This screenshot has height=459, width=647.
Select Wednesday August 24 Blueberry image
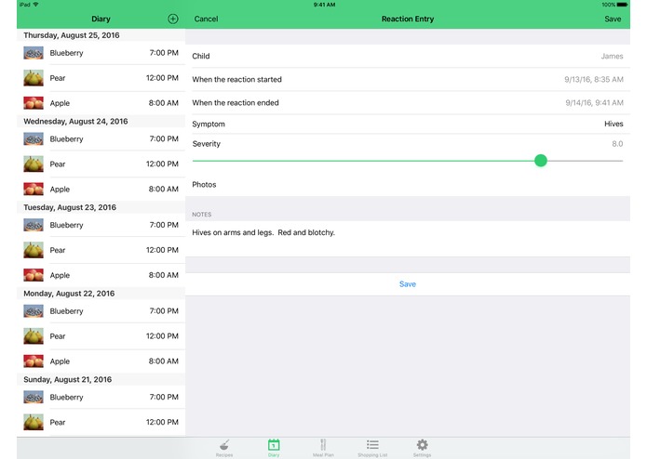point(34,138)
